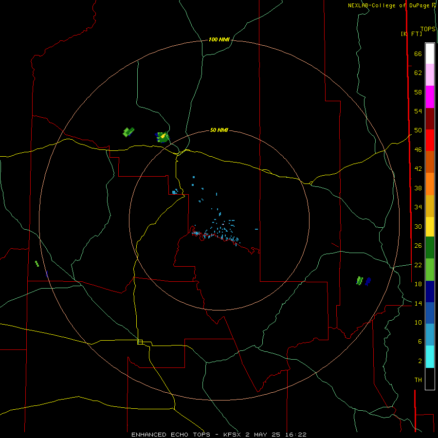
Task: Click the green-yellow echo cell northwest of radar
Action: pos(163,137)
